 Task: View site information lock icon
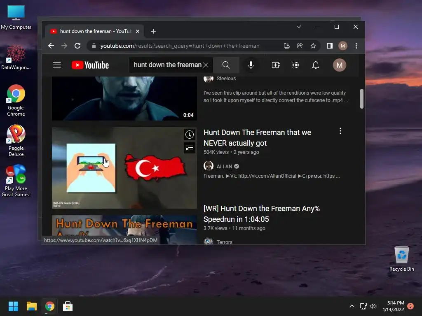pyautogui.click(x=94, y=46)
